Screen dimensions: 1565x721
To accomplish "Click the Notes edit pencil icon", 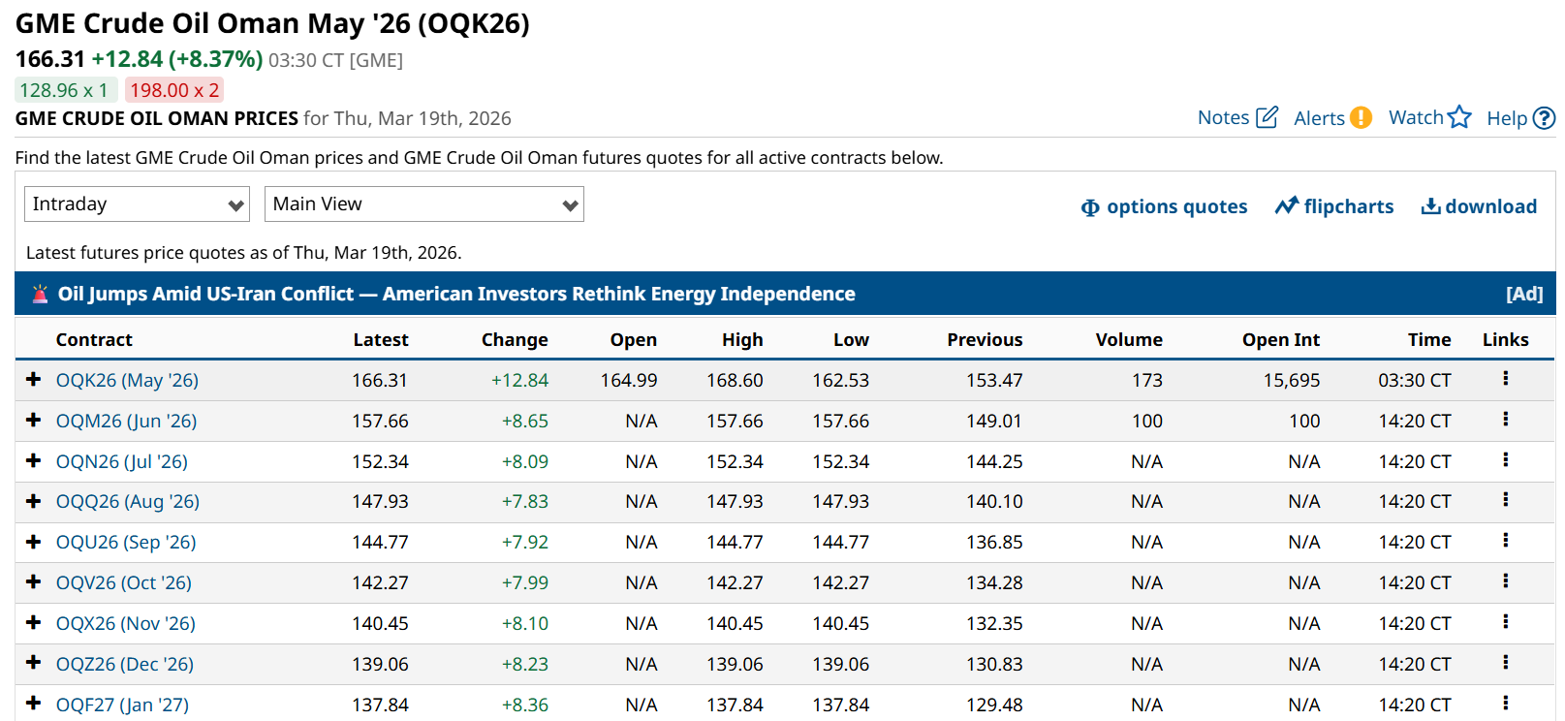I will coord(1267,117).
